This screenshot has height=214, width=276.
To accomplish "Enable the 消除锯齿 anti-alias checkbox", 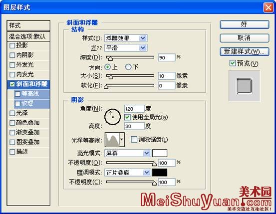I will point(134,140).
